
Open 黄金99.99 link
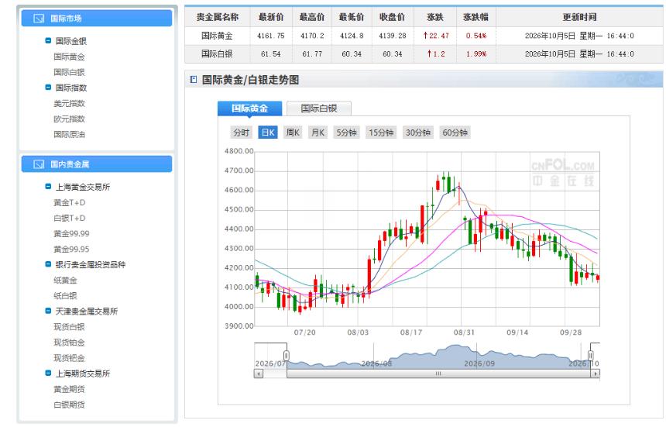pos(71,234)
